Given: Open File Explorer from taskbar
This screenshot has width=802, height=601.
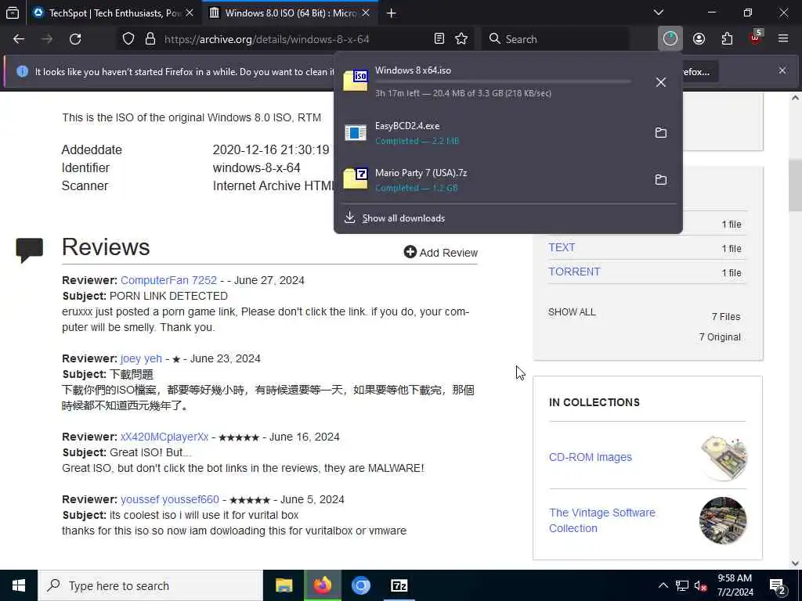Looking at the screenshot, I should (x=284, y=585).
